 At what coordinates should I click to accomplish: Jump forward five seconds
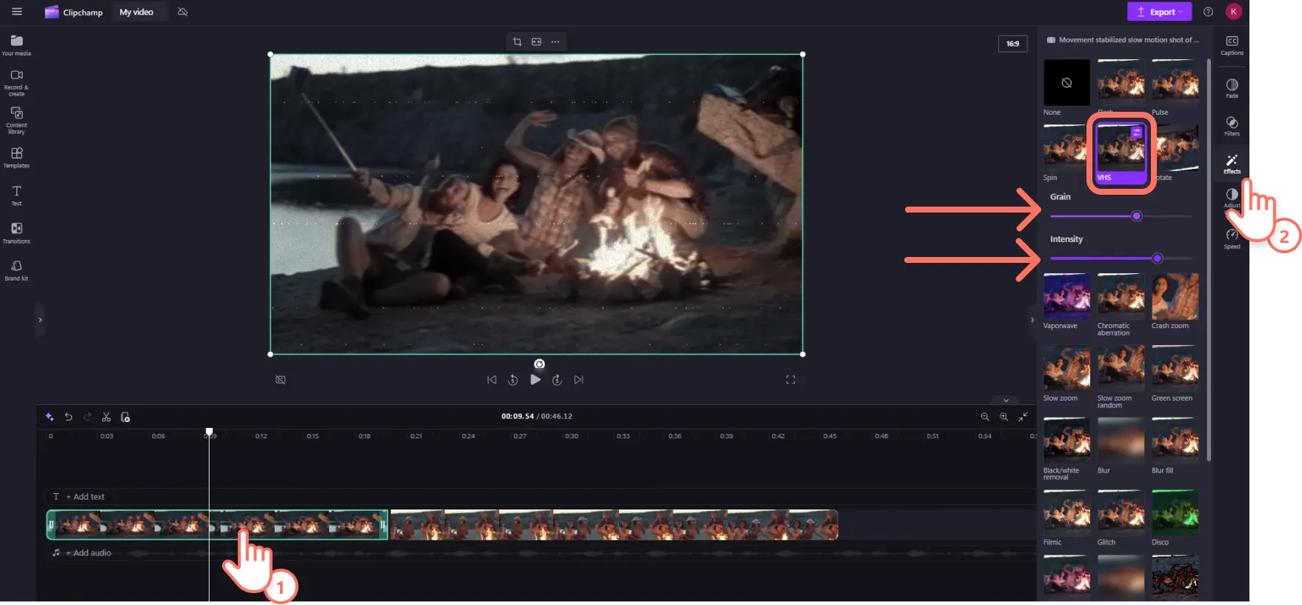coord(557,380)
